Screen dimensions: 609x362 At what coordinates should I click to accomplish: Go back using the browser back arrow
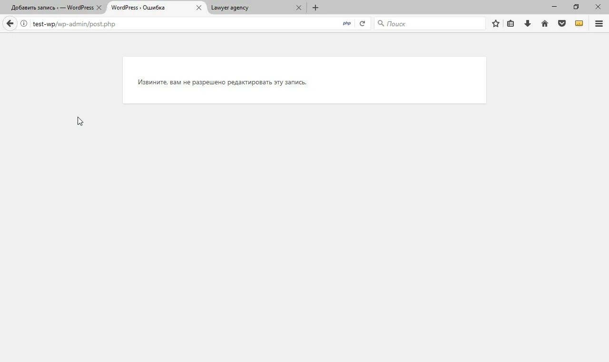pyautogui.click(x=10, y=23)
